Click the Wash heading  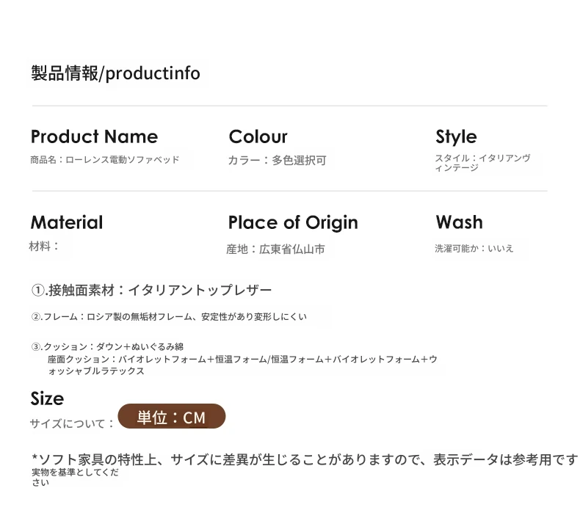pyautogui.click(x=459, y=222)
